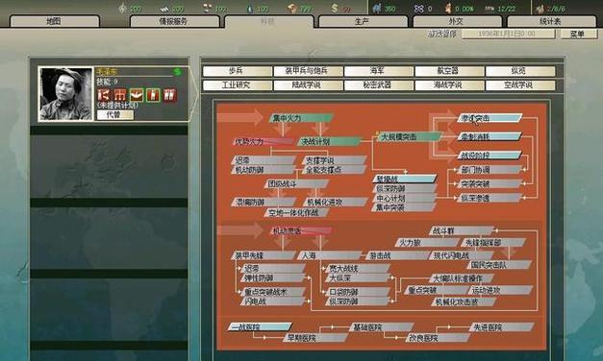Select the 大规模突击 technology node

[409, 136]
